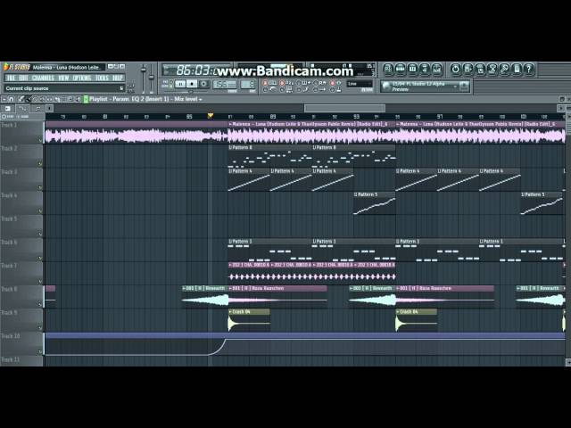571x428 pixels.
Task: Toggle Pat/Song mode switch
Action: pos(170,84)
